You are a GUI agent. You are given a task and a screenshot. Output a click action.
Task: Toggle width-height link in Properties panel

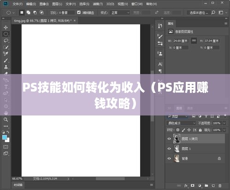(194, 40)
